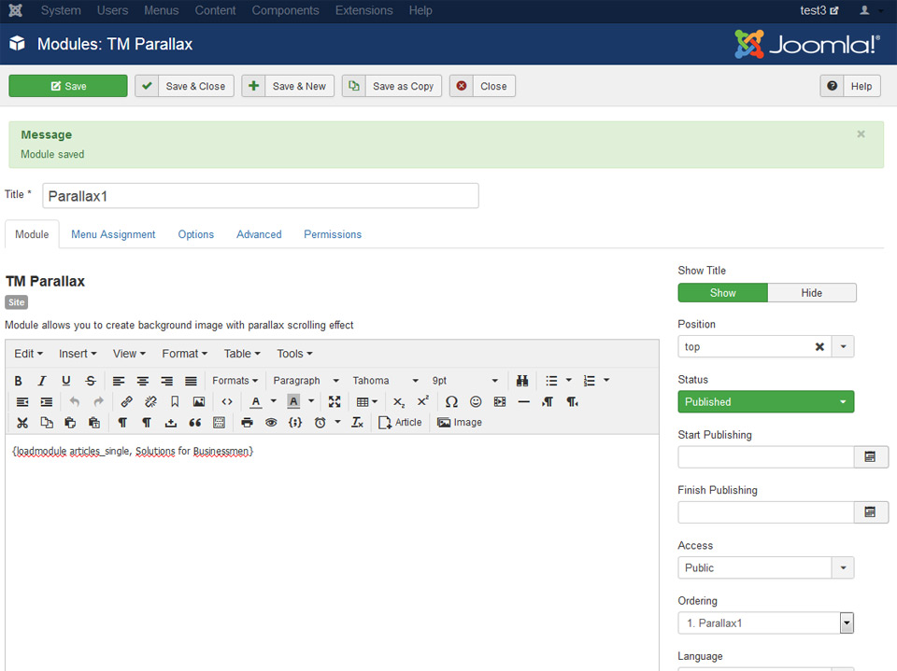The height and width of the screenshot is (671, 897).
Task: Switch to the Options tab
Action: pos(195,234)
